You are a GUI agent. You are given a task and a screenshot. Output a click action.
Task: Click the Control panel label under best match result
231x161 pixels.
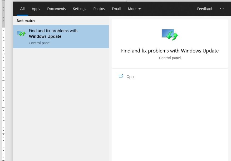tap(40, 43)
